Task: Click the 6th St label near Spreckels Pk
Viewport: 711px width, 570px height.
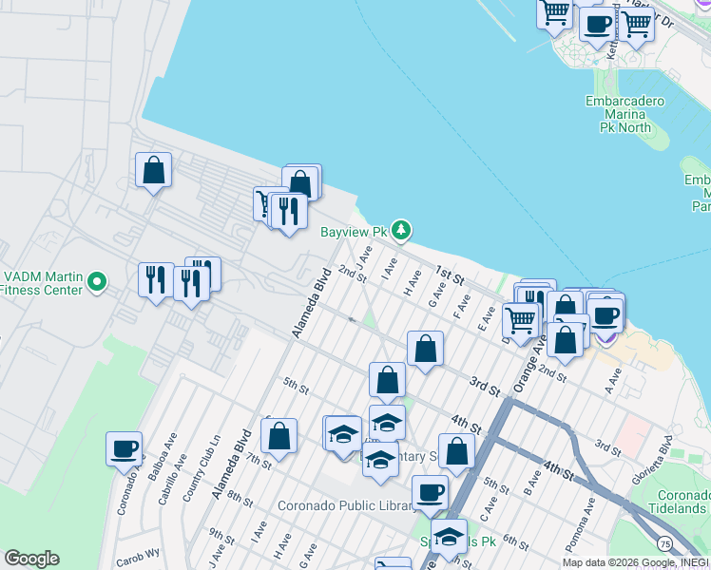Action: tap(515, 542)
